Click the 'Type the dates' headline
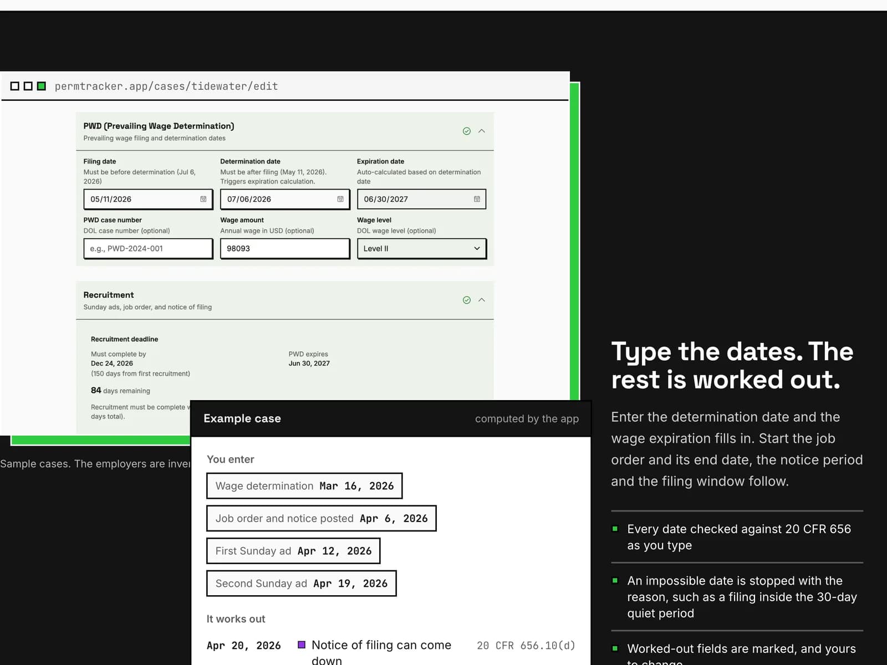The width and height of the screenshot is (887, 665). click(x=732, y=365)
